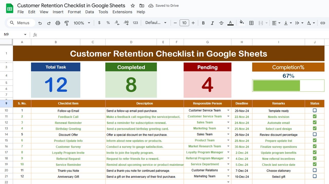Image resolution: width=329 pixels, height=184 pixels.
Task: Open Responsible Person dropdown for Thank-you Note
Action: click(x=228, y=170)
